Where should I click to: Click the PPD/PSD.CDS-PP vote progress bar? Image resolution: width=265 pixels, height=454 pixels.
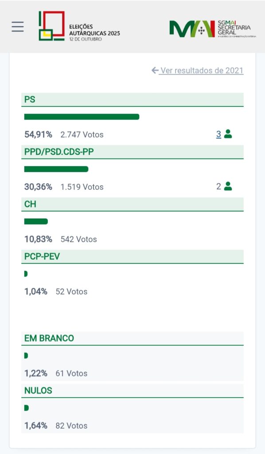(x=56, y=169)
